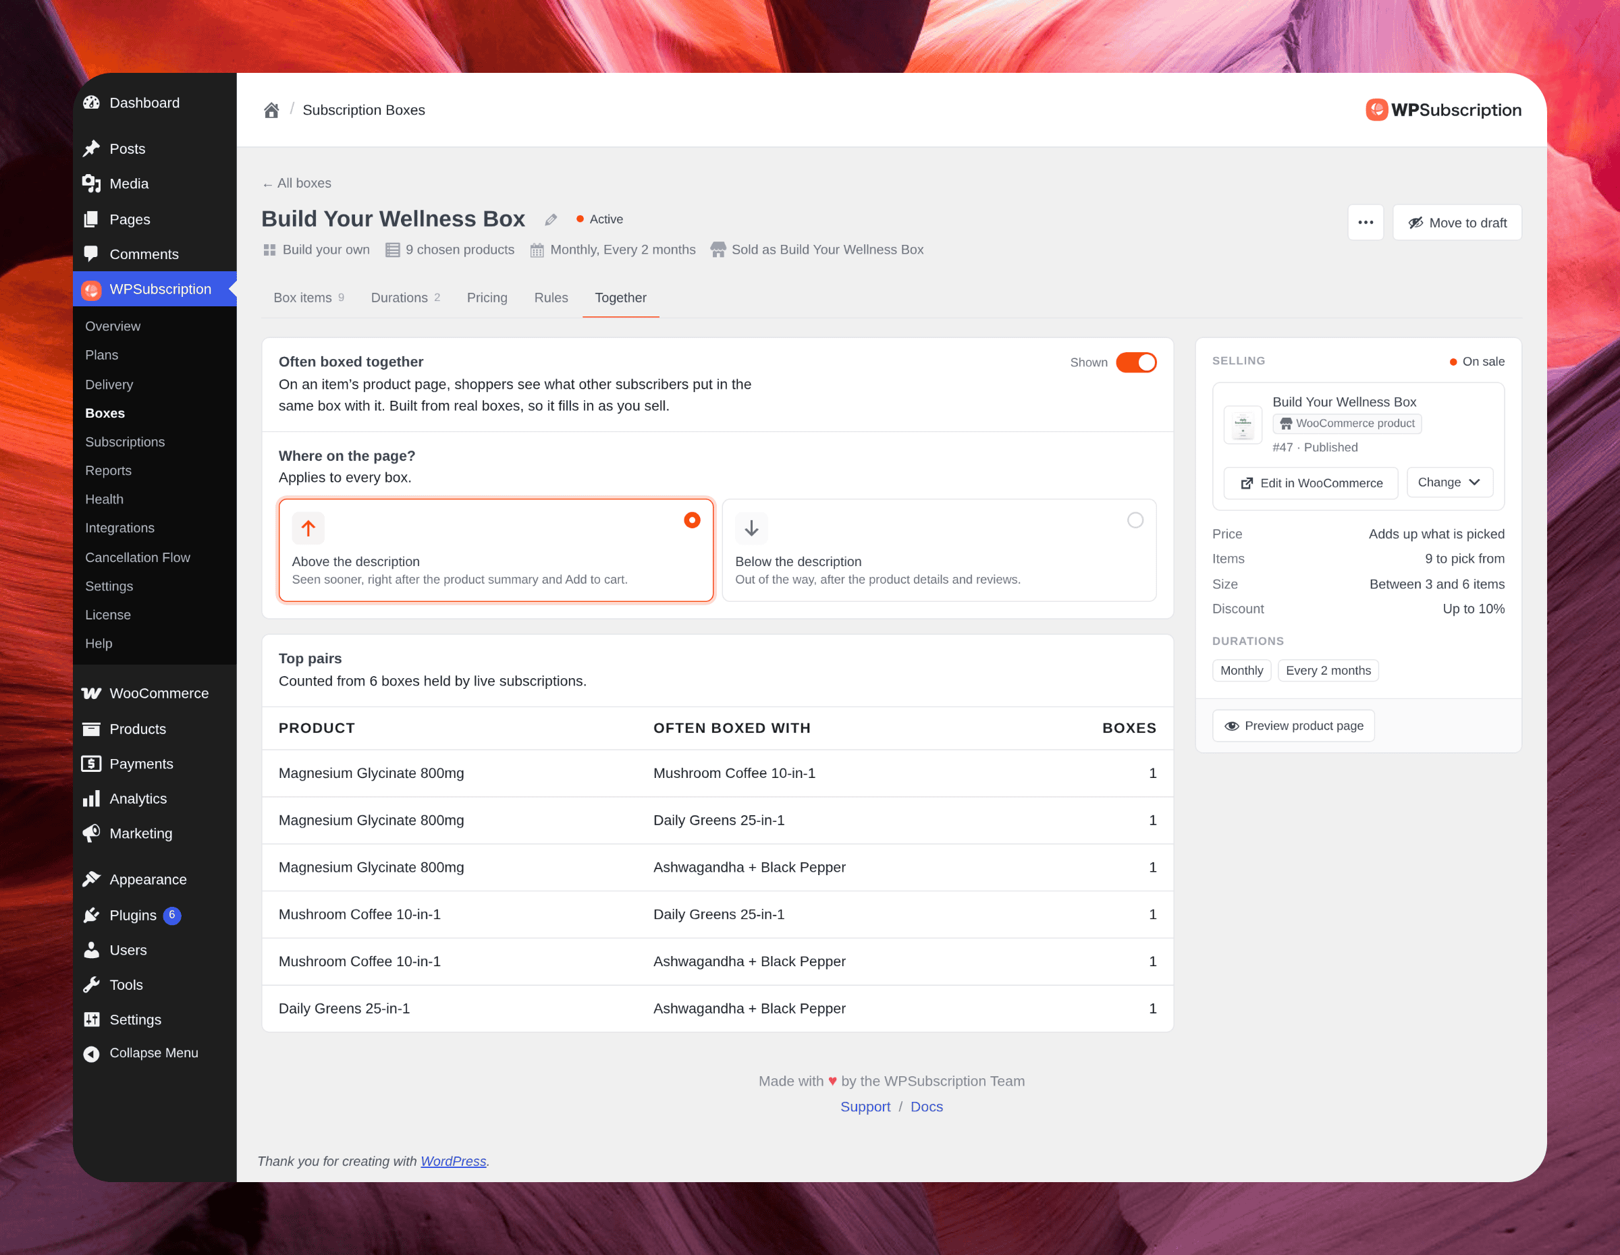This screenshot has width=1620, height=1255.
Task: Click the Every 2 months duration chip
Action: [x=1328, y=670]
